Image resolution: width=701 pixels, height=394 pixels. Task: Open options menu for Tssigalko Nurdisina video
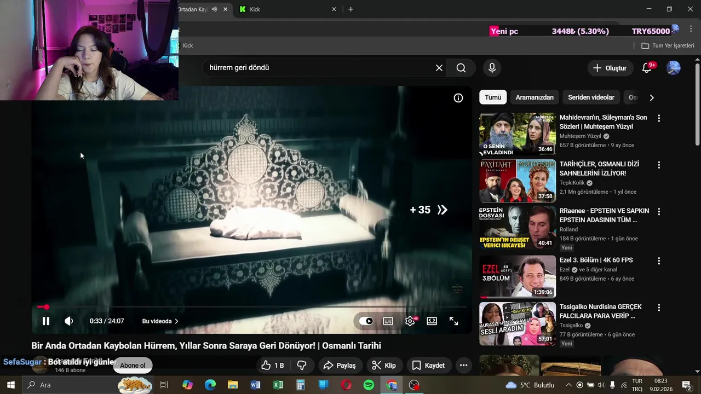pos(659,308)
